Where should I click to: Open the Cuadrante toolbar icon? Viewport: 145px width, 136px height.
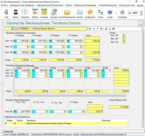pyautogui.click(x=44, y=12)
